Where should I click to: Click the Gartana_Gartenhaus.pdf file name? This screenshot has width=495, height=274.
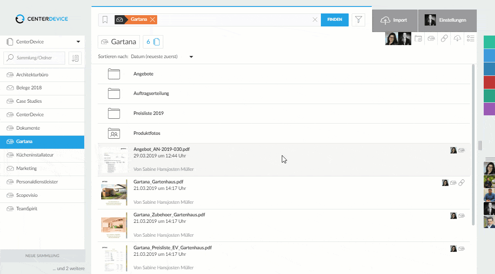coord(158,182)
